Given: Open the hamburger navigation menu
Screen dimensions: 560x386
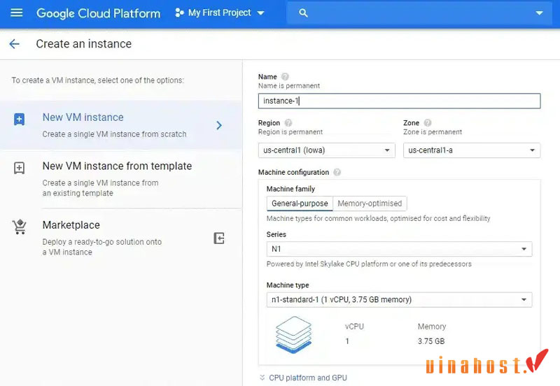Looking at the screenshot, I should coord(16,13).
